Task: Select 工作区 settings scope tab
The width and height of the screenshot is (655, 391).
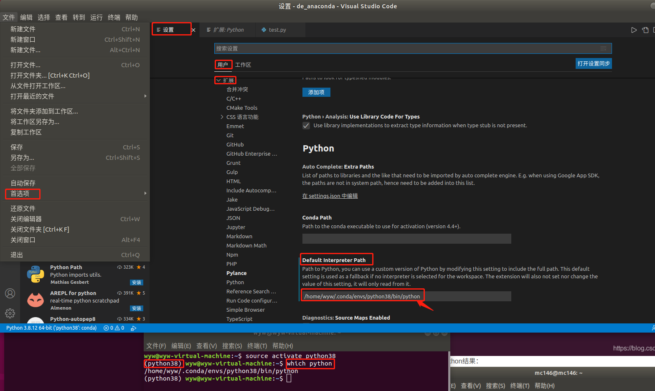Action: 243,65
